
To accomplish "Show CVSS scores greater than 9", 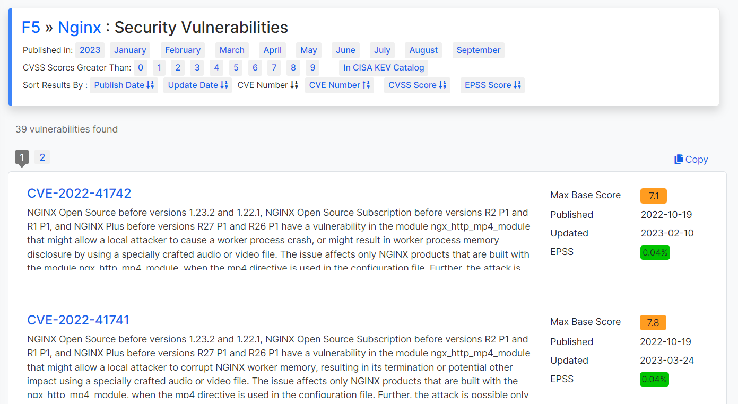I will pos(312,67).
